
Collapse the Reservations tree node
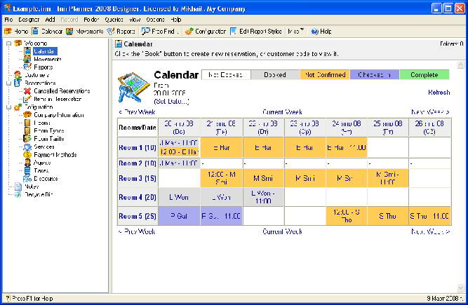tap(9, 83)
